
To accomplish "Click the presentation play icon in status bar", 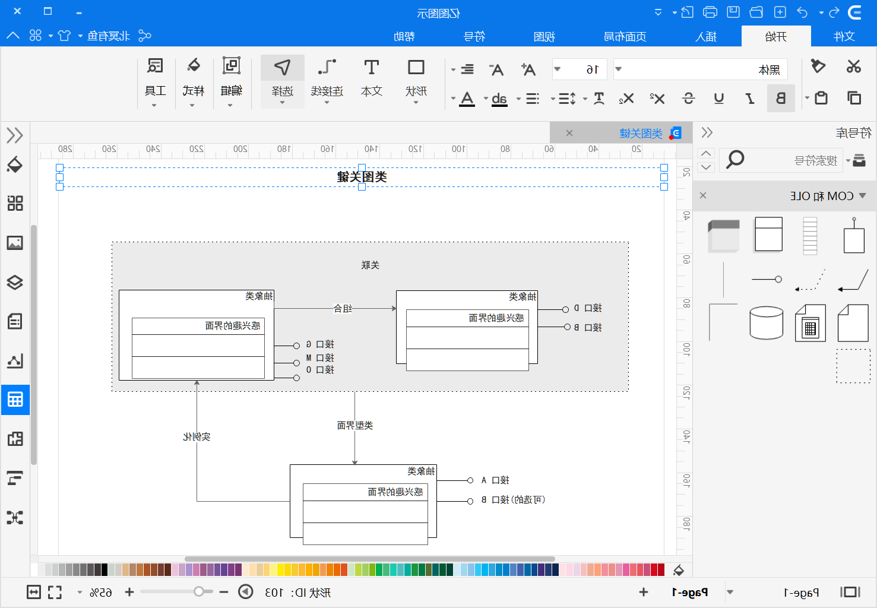I will tap(246, 592).
